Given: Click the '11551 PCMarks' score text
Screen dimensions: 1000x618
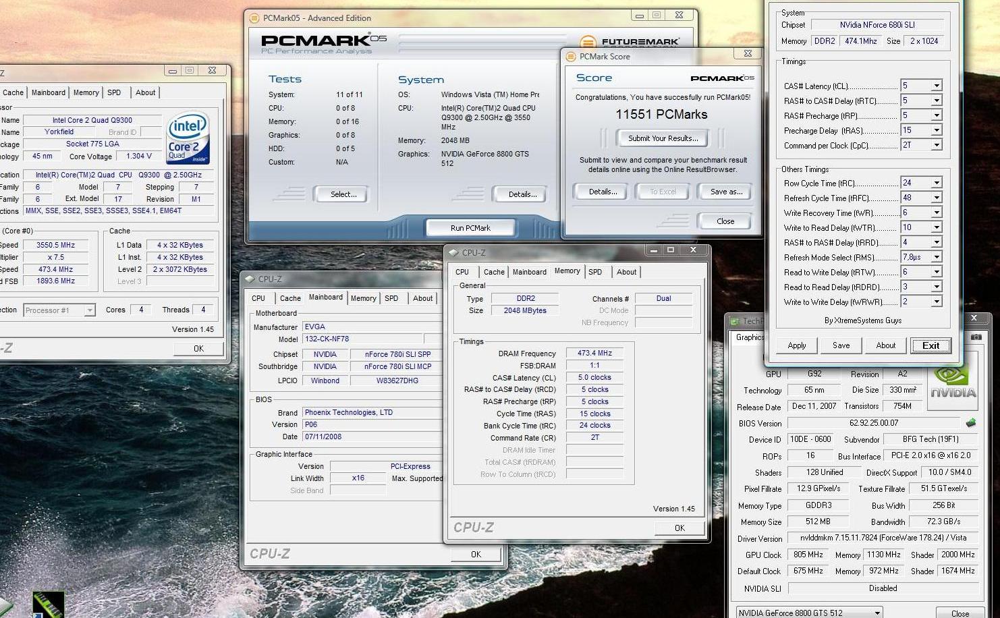Looking at the screenshot, I should [x=661, y=115].
